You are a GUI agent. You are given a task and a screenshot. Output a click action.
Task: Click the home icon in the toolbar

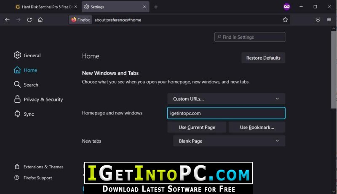40,20
